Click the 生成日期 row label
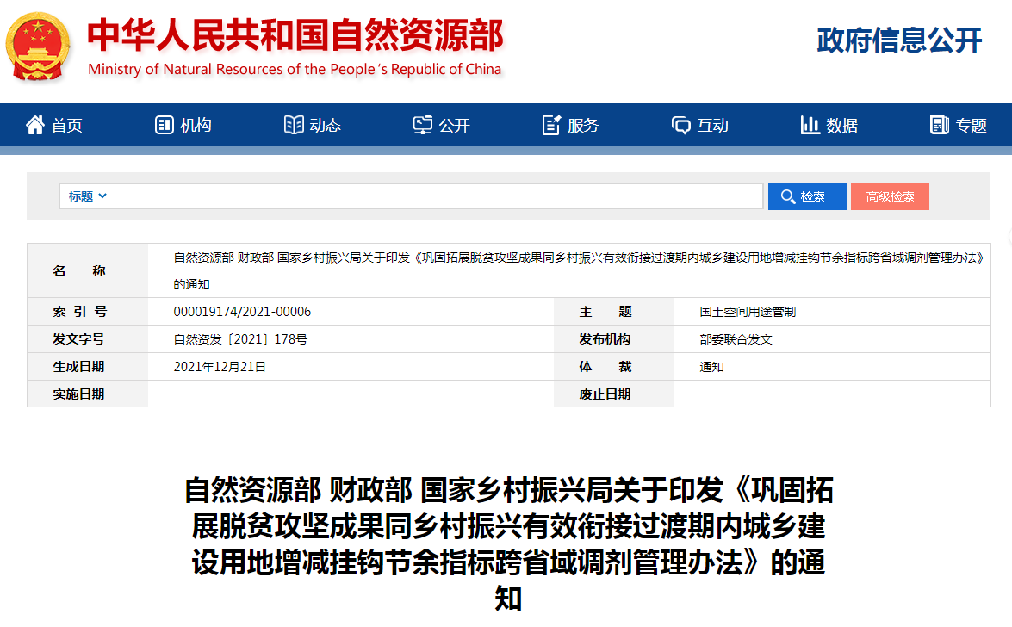 click(x=78, y=367)
